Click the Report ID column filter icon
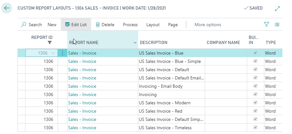Screen dimensions: 292x134 click(49, 42)
